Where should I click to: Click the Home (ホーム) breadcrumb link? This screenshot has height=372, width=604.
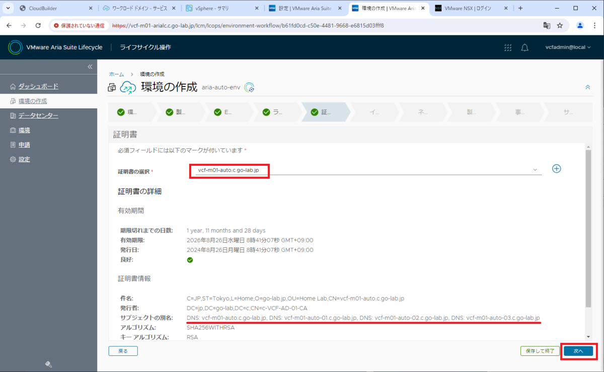click(116, 74)
